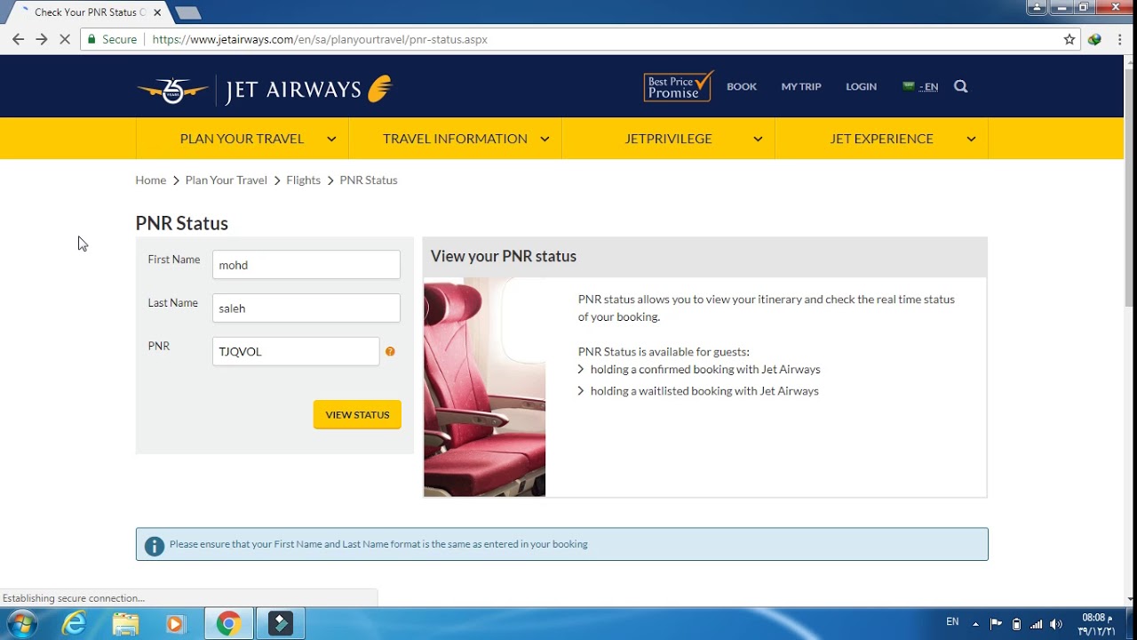Image resolution: width=1137 pixels, height=640 pixels.
Task: Click the PNR field with TJQVOL
Action: (296, 351)
